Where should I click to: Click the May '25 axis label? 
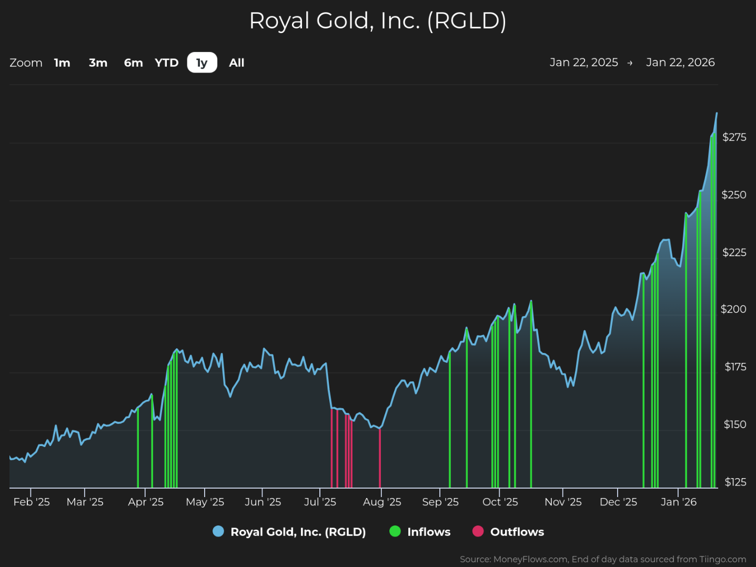coord(205,502)
